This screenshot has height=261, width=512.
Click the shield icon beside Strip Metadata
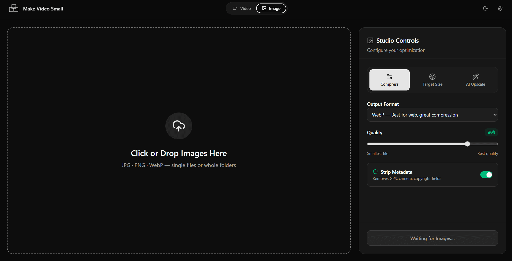[375, 172]
